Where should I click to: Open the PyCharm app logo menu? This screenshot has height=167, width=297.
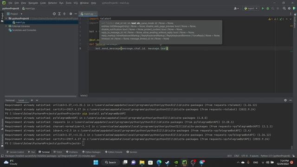click(4, 3)
